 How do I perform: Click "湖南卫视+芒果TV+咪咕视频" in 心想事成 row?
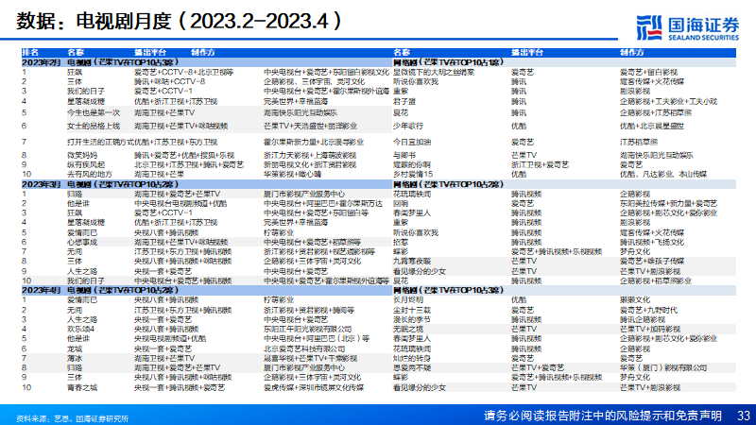coord(180,242)
